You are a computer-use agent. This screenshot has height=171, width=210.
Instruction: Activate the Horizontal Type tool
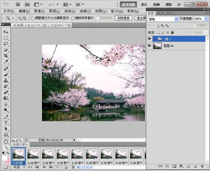pos(6,123)
